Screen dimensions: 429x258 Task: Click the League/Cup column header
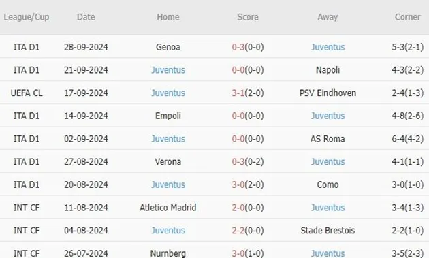pyautogui.click(x=27, y=17)
